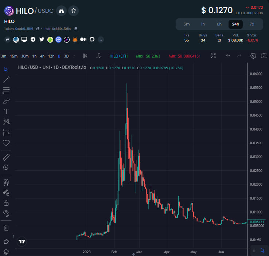Click the Min: $0.00004151 label
Viewport: 269px width, 256px height.
click(x=184, y=56)
